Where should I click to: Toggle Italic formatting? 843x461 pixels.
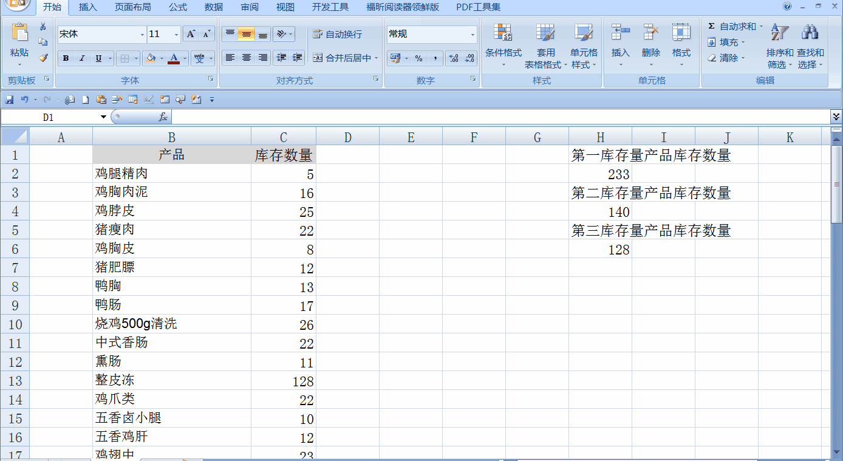pyautogui.click(x=82, y=58)
